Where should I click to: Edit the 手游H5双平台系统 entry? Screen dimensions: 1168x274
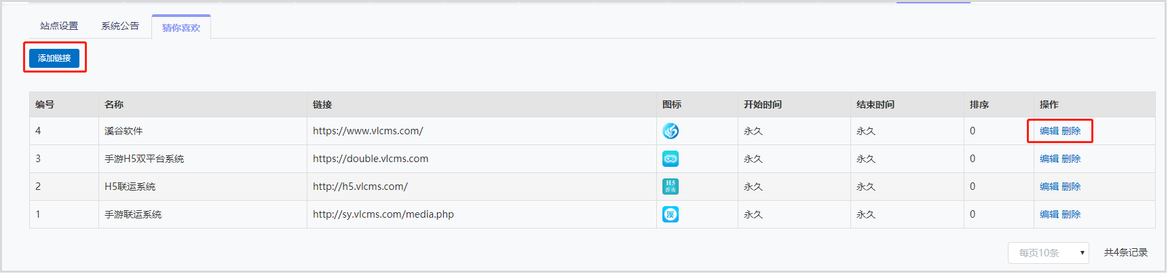click(1049, 159)
